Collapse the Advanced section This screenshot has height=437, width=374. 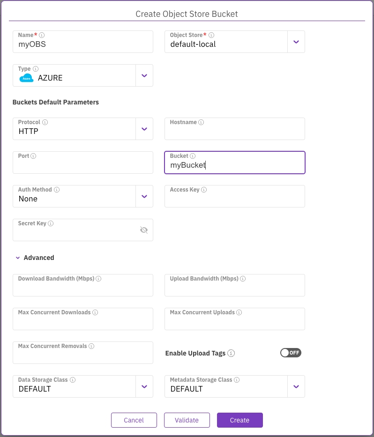(18, 258)
